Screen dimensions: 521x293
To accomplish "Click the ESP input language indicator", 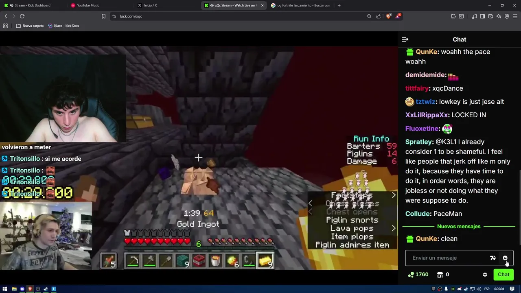I will [486, 289].
